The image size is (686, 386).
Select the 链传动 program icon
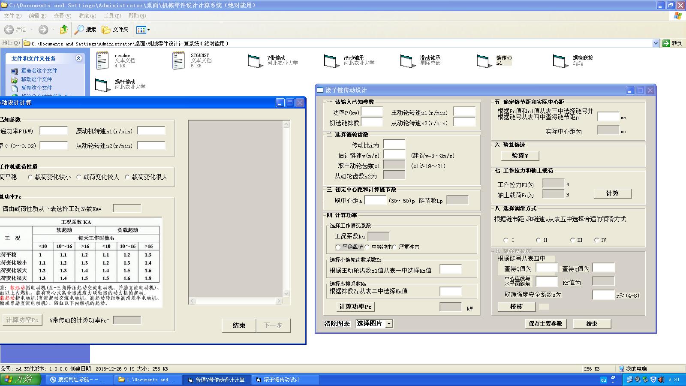(x=484, y=61)
